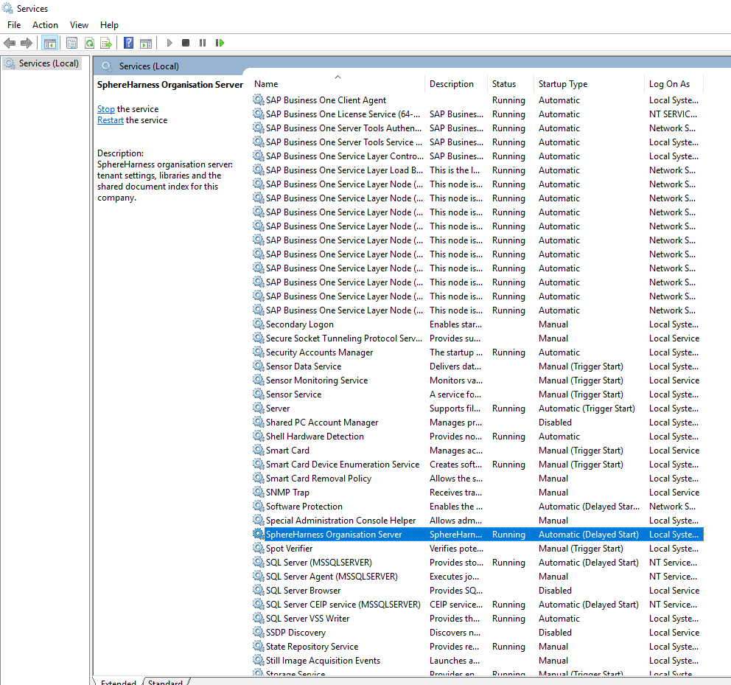Click the gear icon beside SSDP Discovery

point(258,632)
